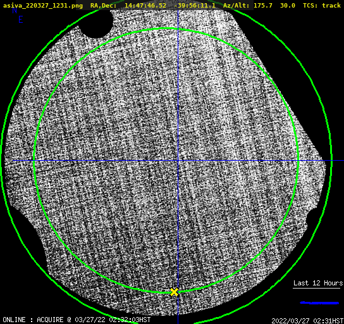Viewport: 344px width, 324px height.
Task: Select the asiva_220327_1231.png filename text
Action: tap(43, 6)
